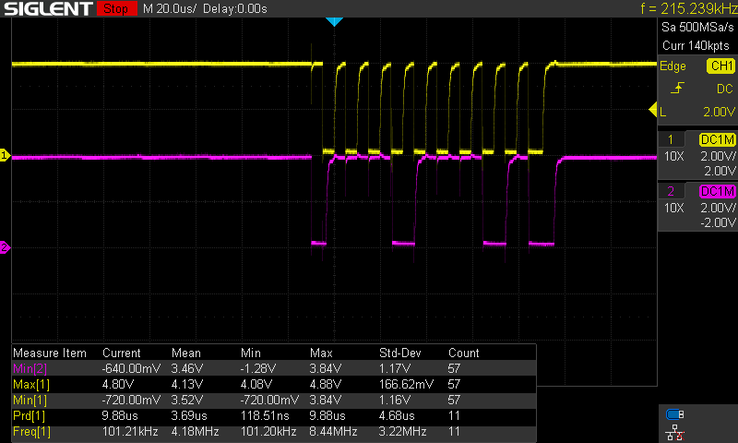Click the trigger level 2.00V value
The height and width of the screenshot is (443, 738).
[719, 112]
